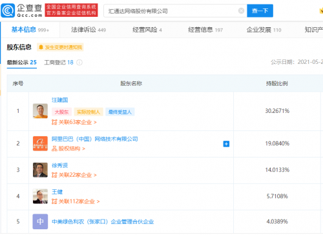This screenshot has width=323, height=235.
Task: Click the 查一下 search button
Action: point(260,10)
